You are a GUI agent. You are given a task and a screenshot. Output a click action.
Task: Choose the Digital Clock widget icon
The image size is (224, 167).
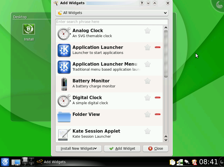64,101
